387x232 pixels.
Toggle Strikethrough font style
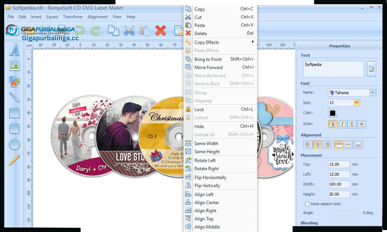[x=362, y=124]
